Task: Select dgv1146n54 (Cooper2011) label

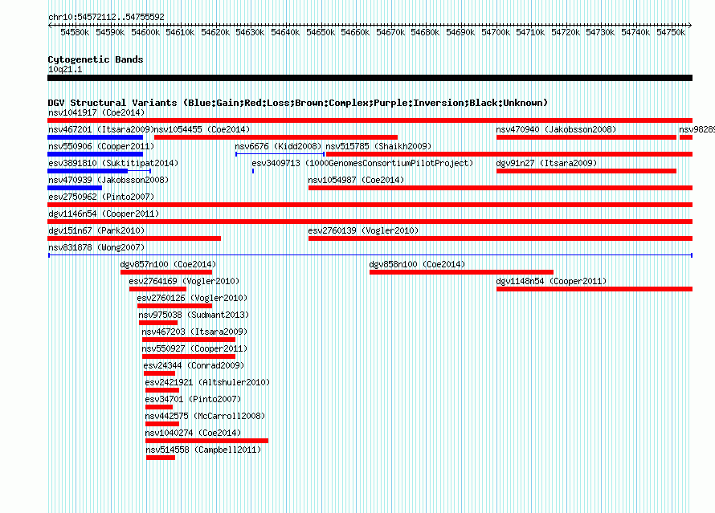Action: point(104,214)
